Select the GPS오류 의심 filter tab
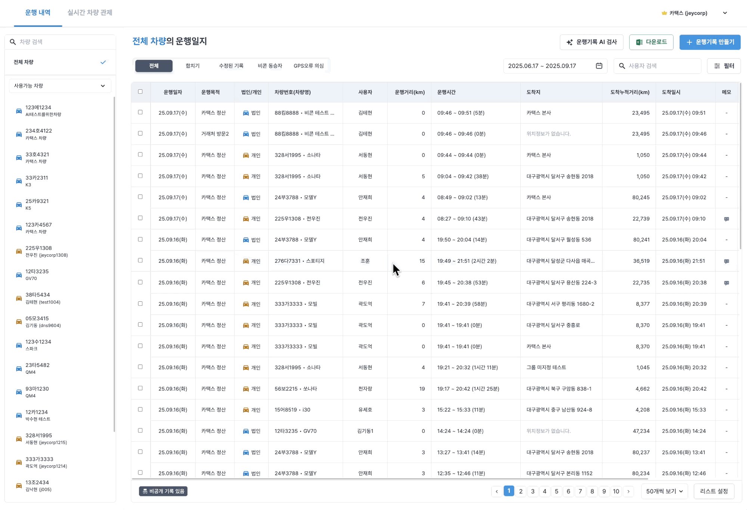 pyautogui.click(x=309, y=66)
